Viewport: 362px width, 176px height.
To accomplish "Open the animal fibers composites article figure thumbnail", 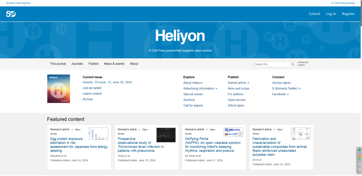I will click(301, 134).
